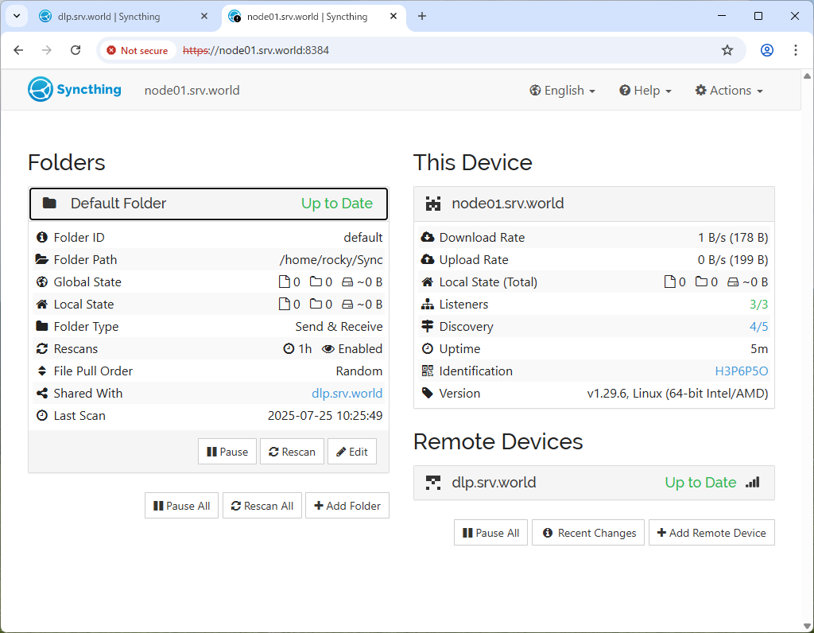Click the Global State globe icon

(x=42, y=282)
